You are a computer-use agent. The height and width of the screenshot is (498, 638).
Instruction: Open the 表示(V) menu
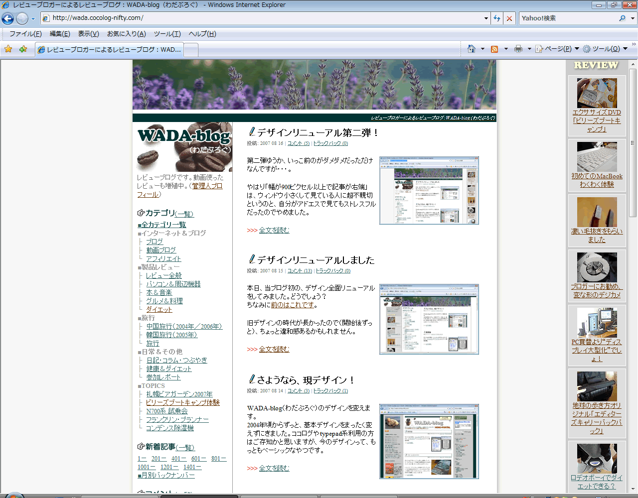pos(88,34)
